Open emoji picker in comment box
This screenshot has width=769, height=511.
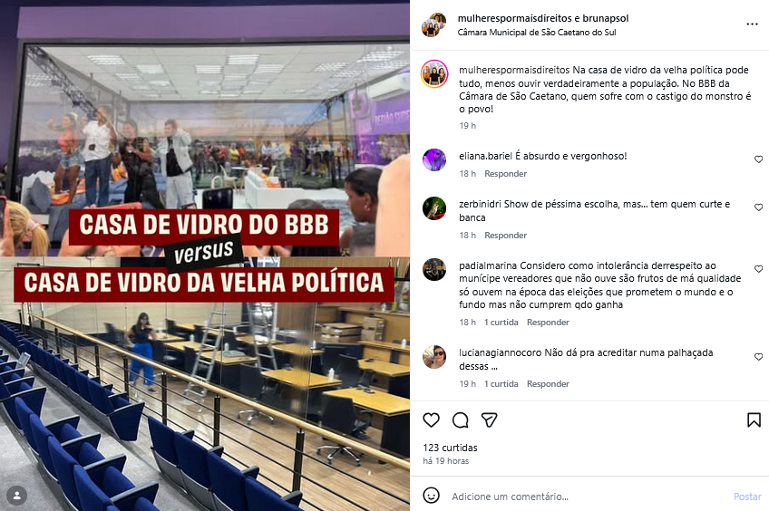tap(431, 496)
